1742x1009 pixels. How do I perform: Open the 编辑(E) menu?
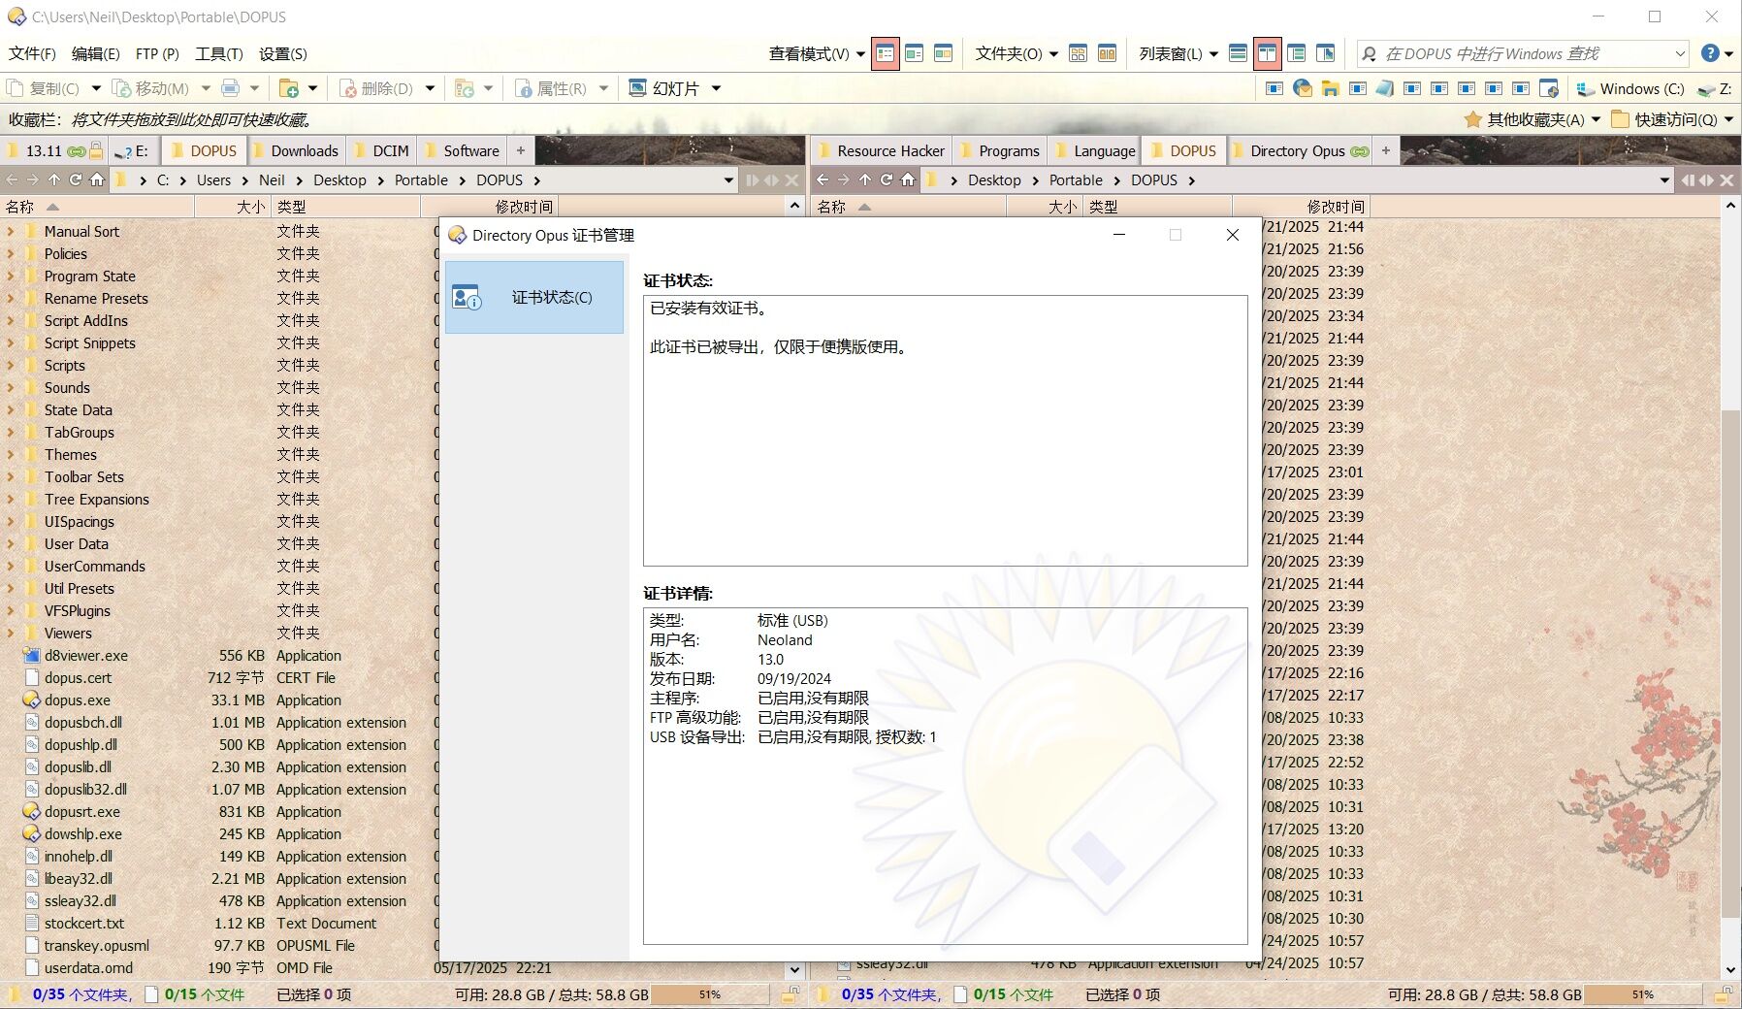(95, 53)
